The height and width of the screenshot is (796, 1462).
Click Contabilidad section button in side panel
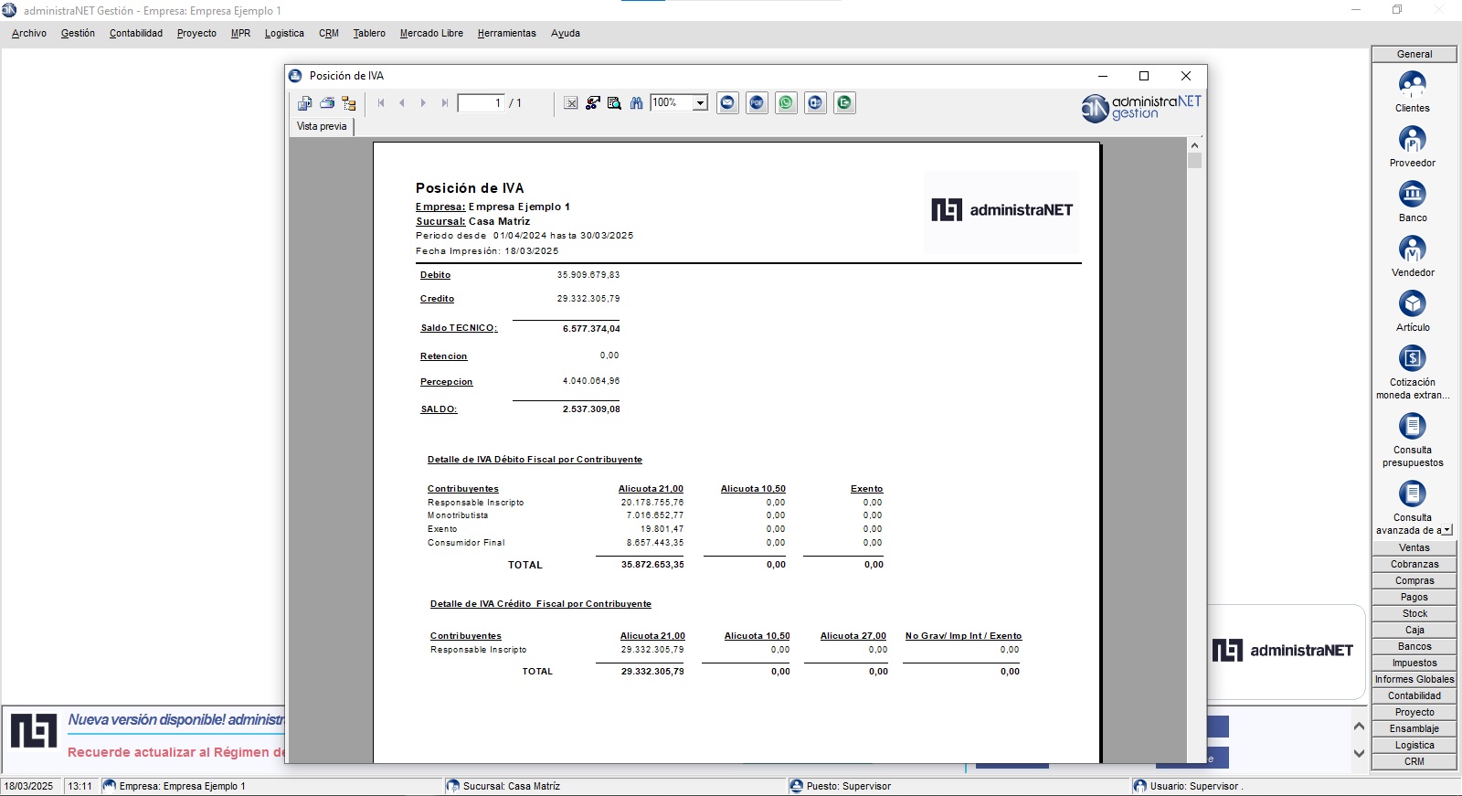tap(1414, 695)
